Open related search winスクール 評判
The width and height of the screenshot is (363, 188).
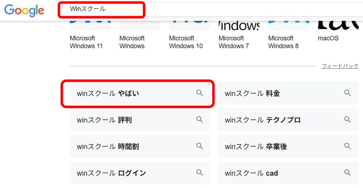pos(140,119)
